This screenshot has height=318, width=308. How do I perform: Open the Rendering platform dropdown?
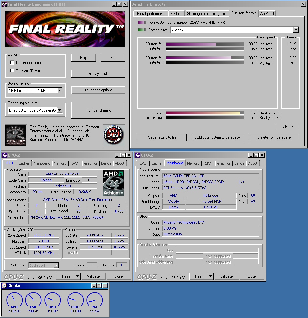(x=60, y=110)
